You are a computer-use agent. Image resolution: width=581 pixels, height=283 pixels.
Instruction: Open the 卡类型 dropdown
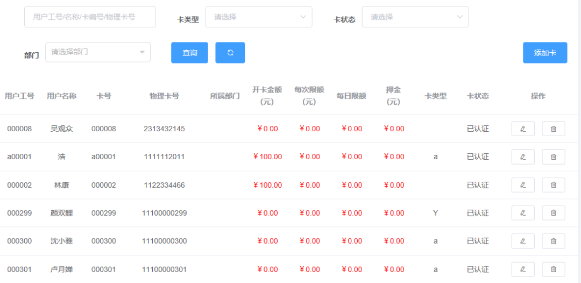[x=259, y=17]
